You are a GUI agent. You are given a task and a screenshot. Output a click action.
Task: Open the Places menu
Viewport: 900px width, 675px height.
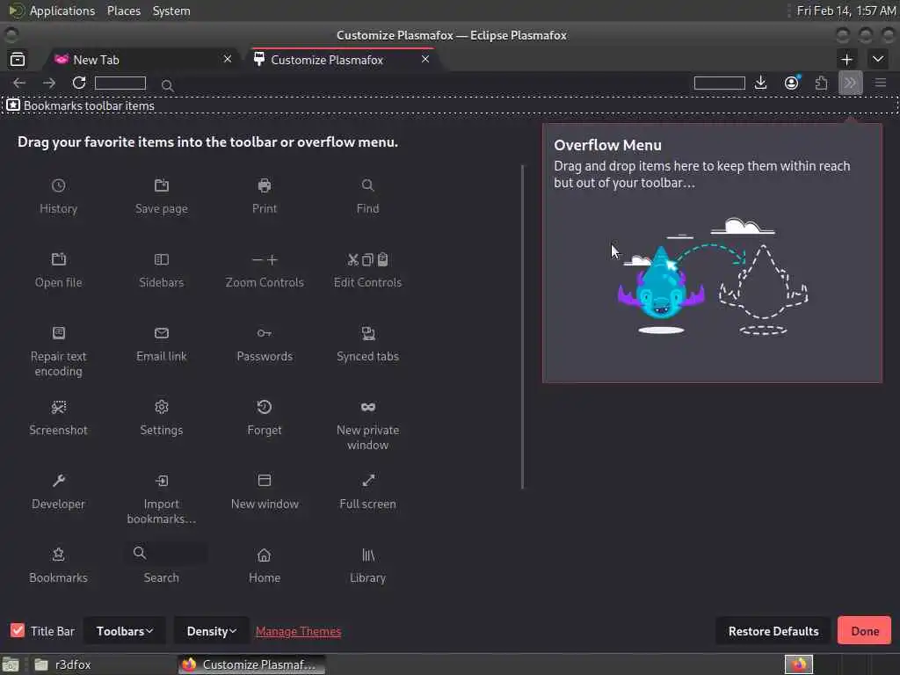[123, 11]
